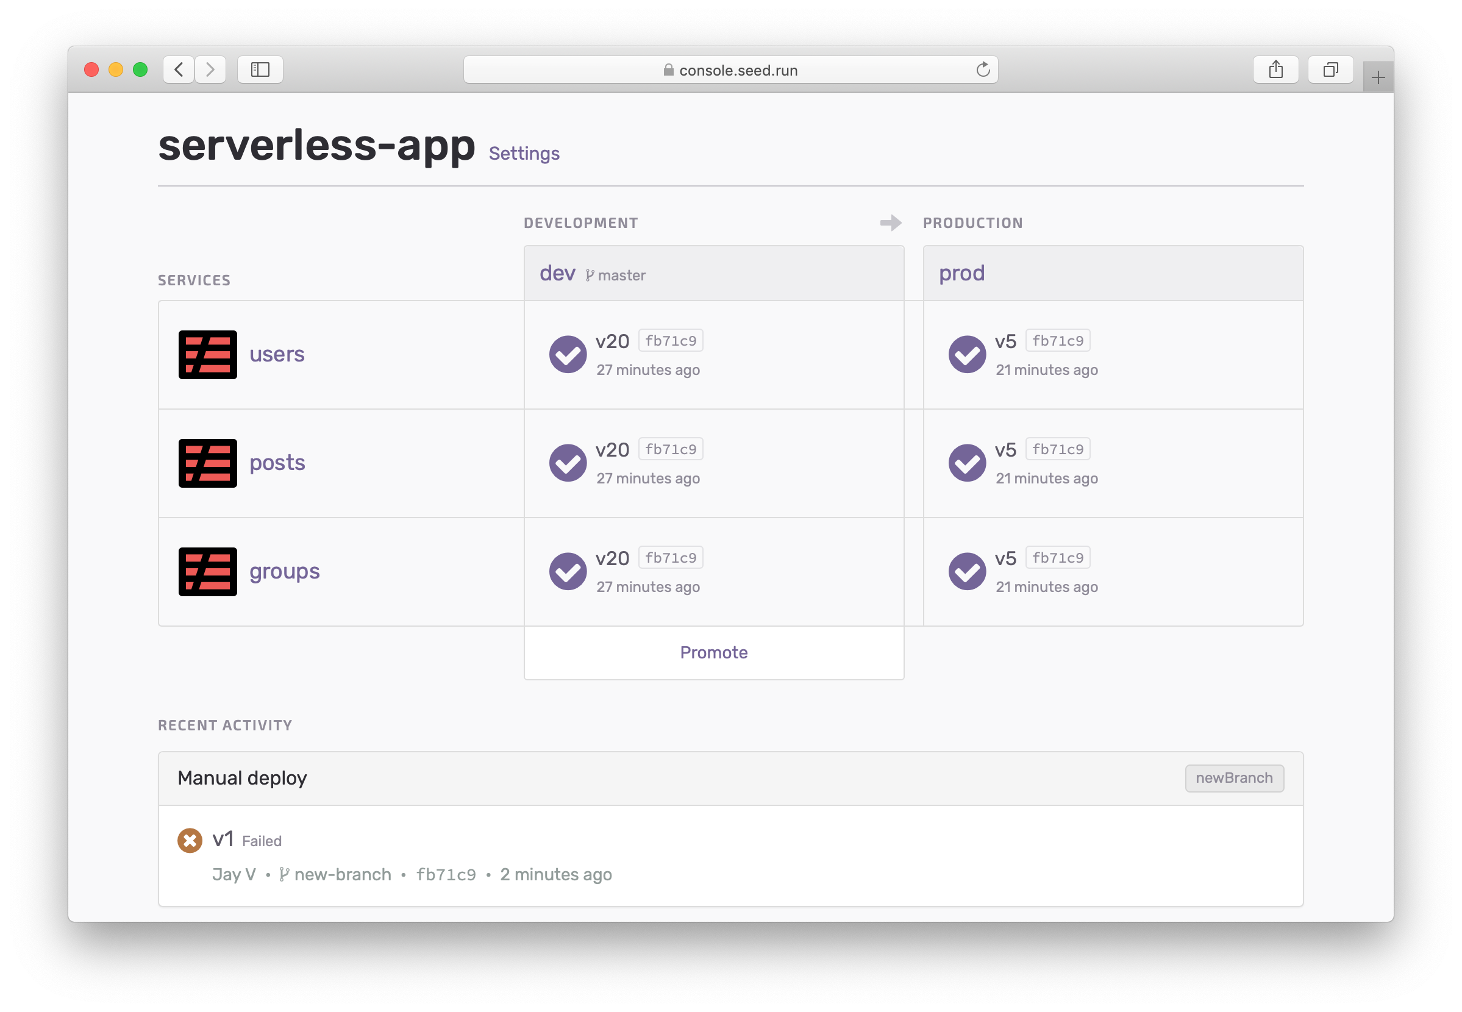Open a new browser tab

[1378, 78]
